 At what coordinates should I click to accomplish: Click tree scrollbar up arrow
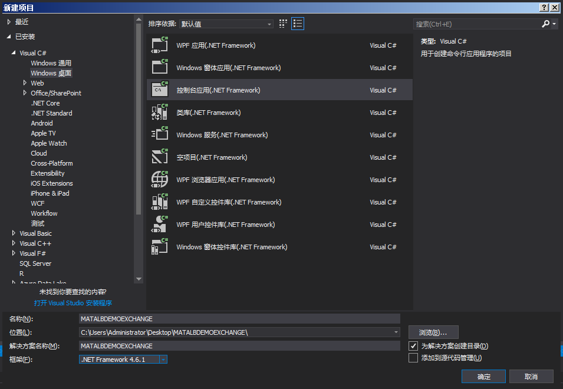139,19
